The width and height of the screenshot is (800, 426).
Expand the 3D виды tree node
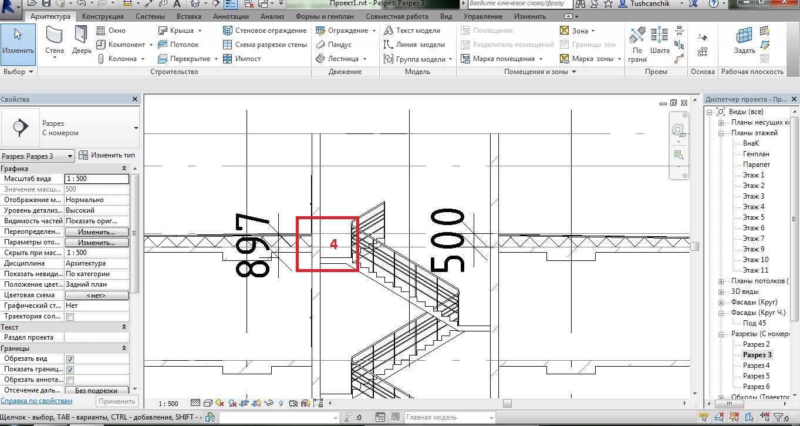(721, 291)
